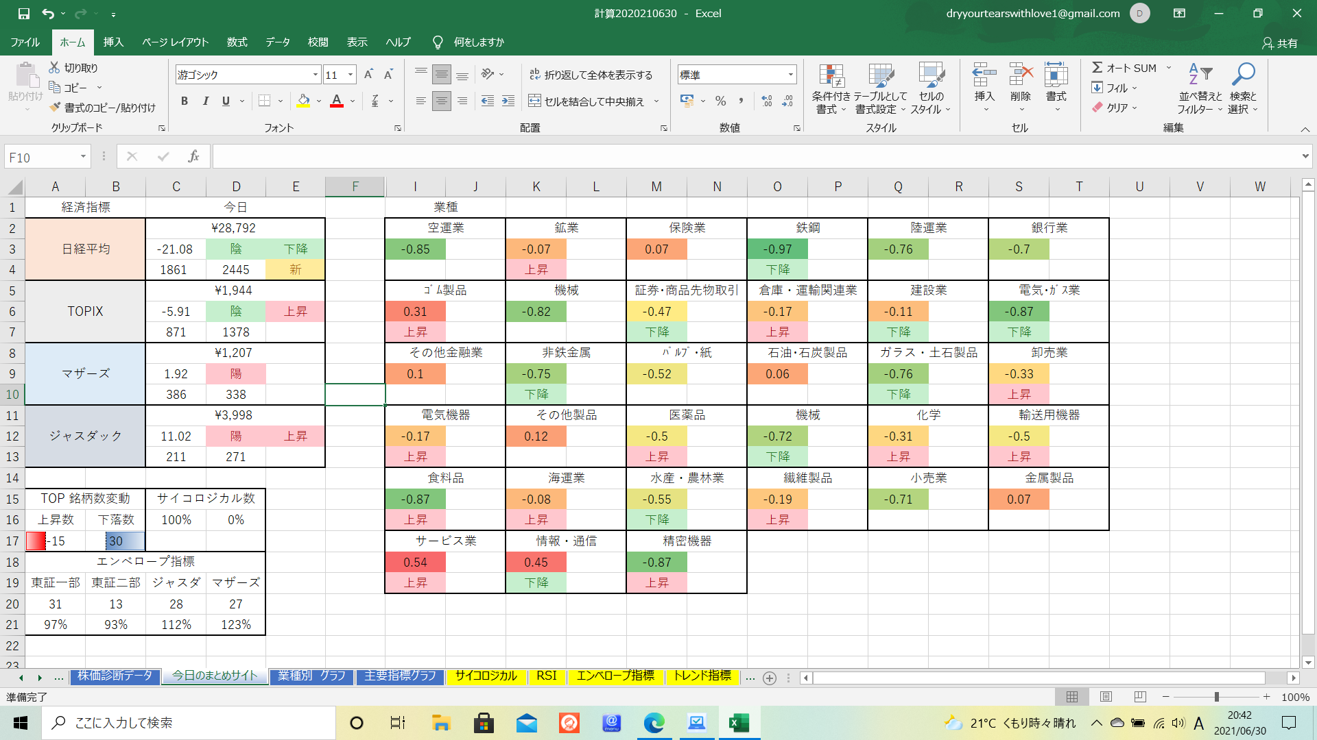Screen dimensions: 1317x740
Task: Expand the number format dropdown
Action: click(x=791, y=75)
